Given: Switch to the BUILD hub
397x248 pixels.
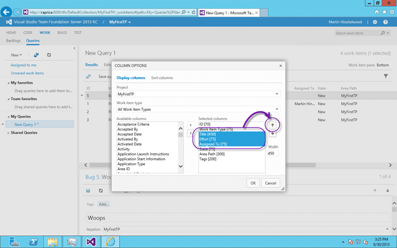Looking at the screenshot, I should click(x=62, y=33).
